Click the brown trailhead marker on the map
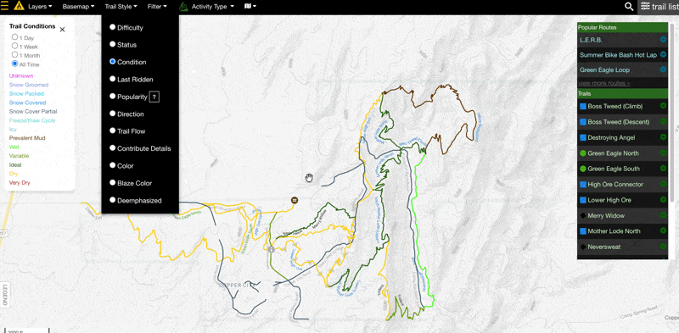 click(295, 200)
